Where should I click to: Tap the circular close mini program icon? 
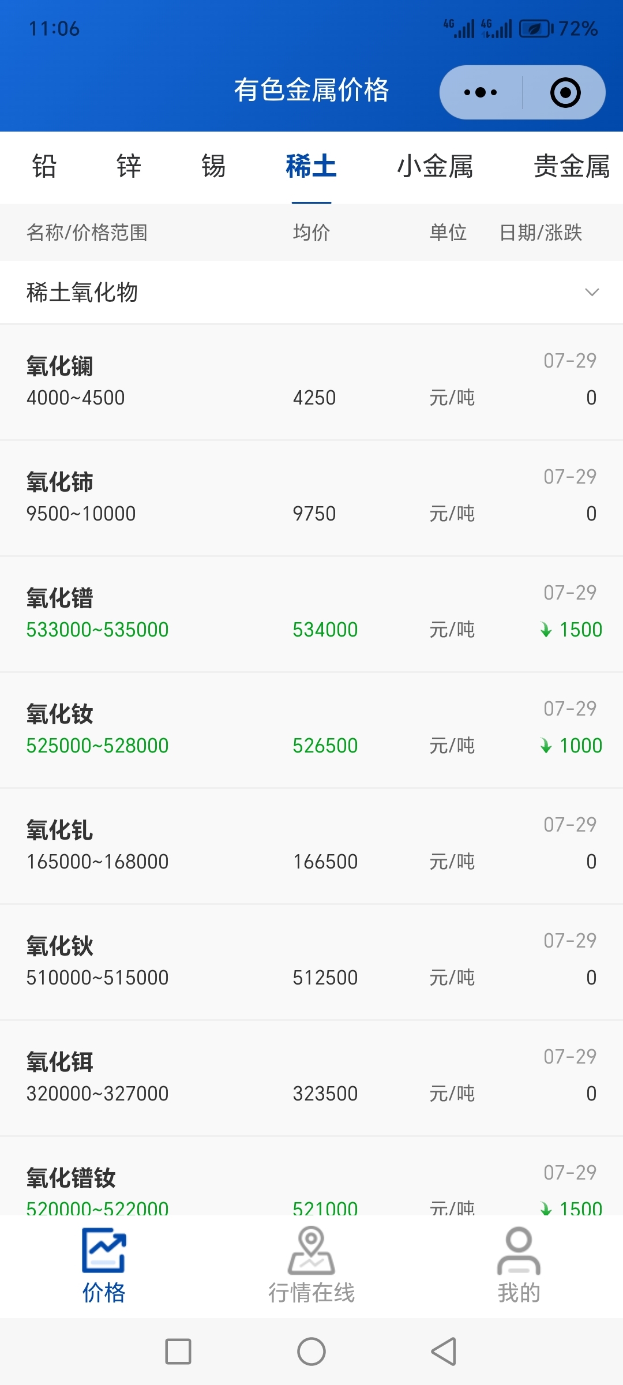(x=565, y=92)
